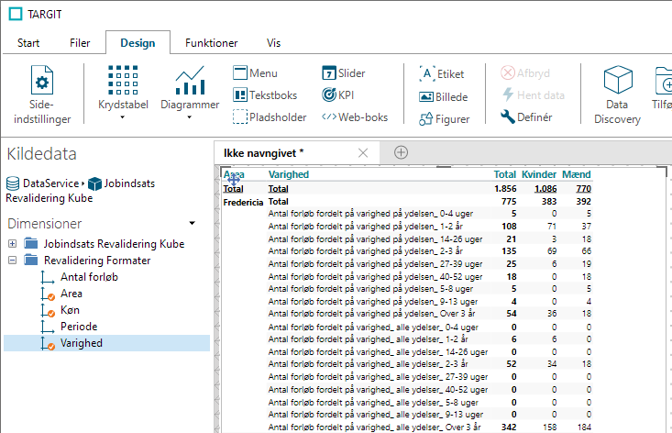
Task: Click row 'på ydelsen_ 1-2 år'
Action: pyautogui.click(x=366, y=226)
